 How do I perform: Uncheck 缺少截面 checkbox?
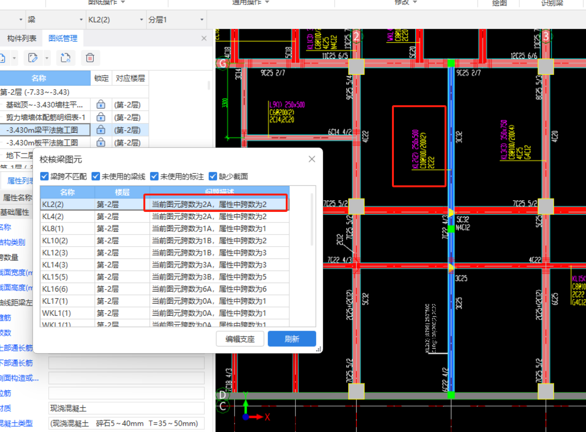point(213,176)
